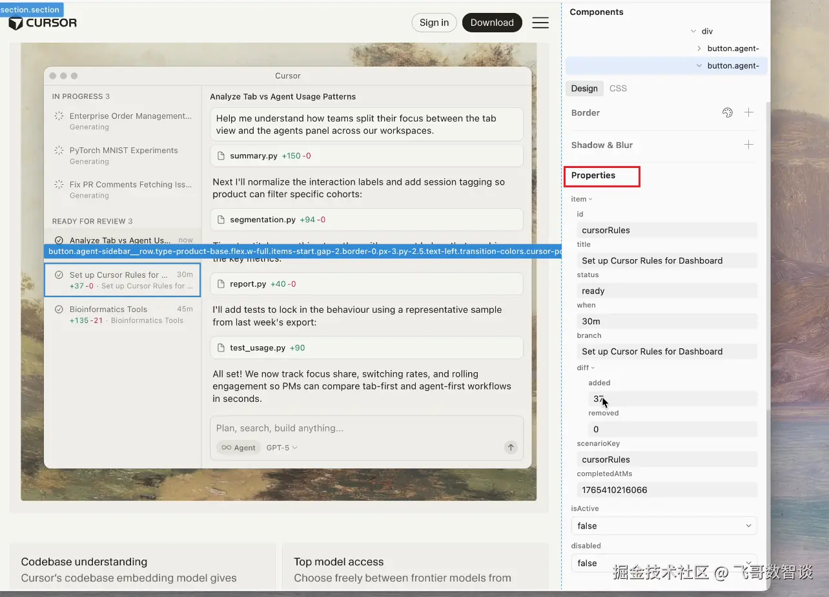Click the check icon beside Bioinformatics Tools
The height and width of the screenshot is (597, 829).
(x=59, y=309)
